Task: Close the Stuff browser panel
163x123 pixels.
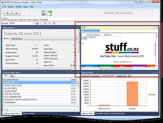Action: click(x=157, y=27)
